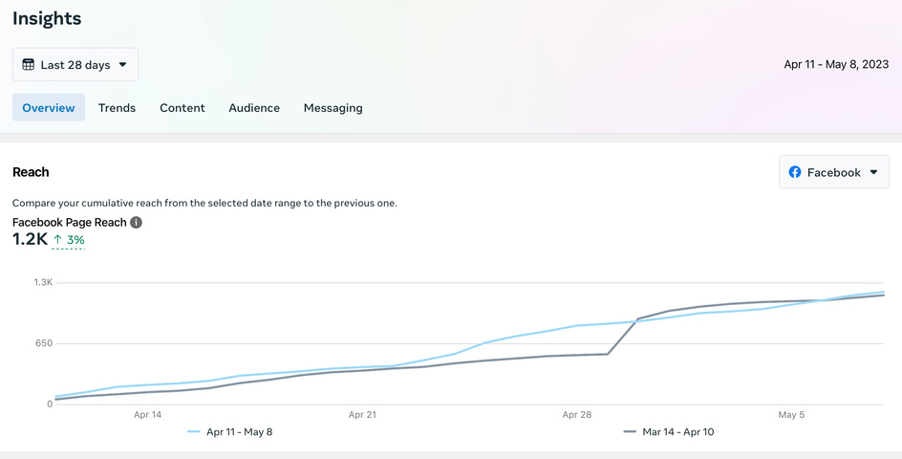This screenshot has height=459, width=902.
Task: Switch to the Trends tab
Action: pos(117,108)
